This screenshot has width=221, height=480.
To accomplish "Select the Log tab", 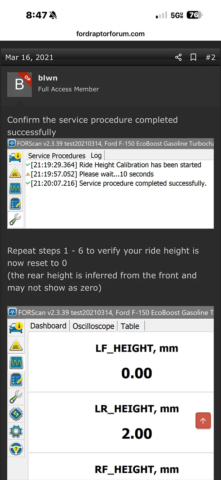I will click(x=96, y=155).
